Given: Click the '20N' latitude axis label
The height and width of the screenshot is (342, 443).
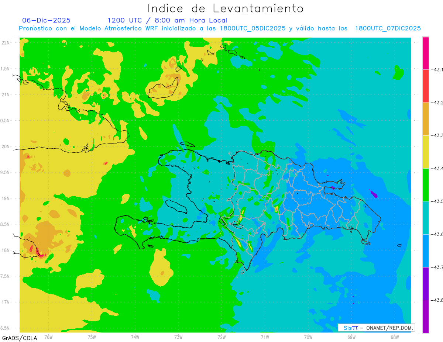Looking at the screenshot, I should click(6, 146).
